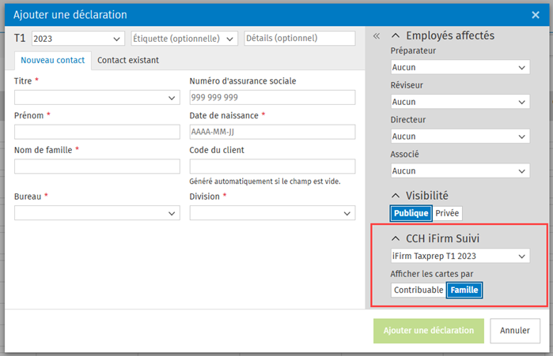
Task: Click the Annuler button
Action: [515, 331]
